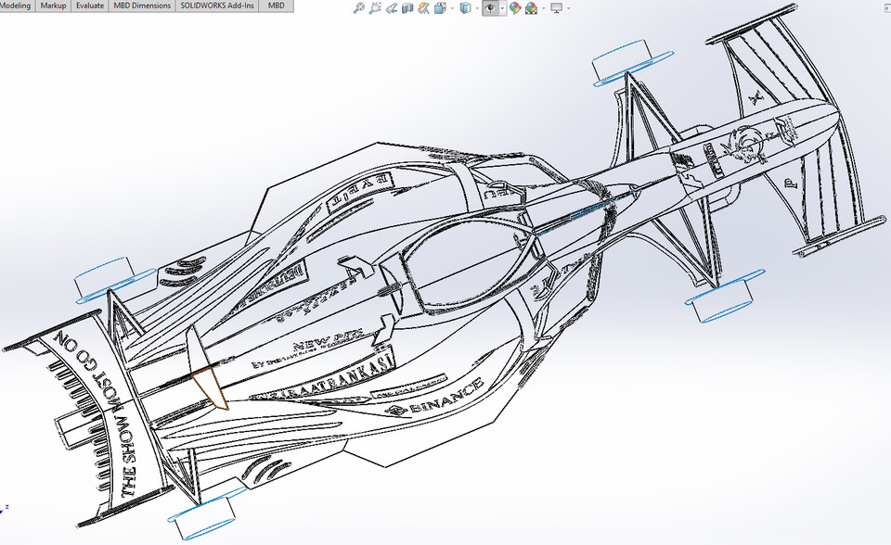
Task: Click the View Orientation cube icon
Action: click(439, 7)
